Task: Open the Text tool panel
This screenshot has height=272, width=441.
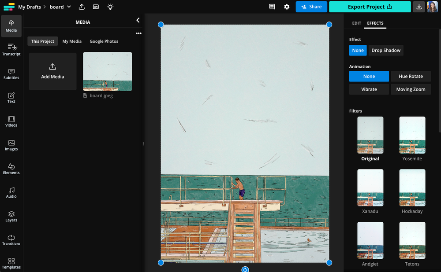Action: [11, 98]
